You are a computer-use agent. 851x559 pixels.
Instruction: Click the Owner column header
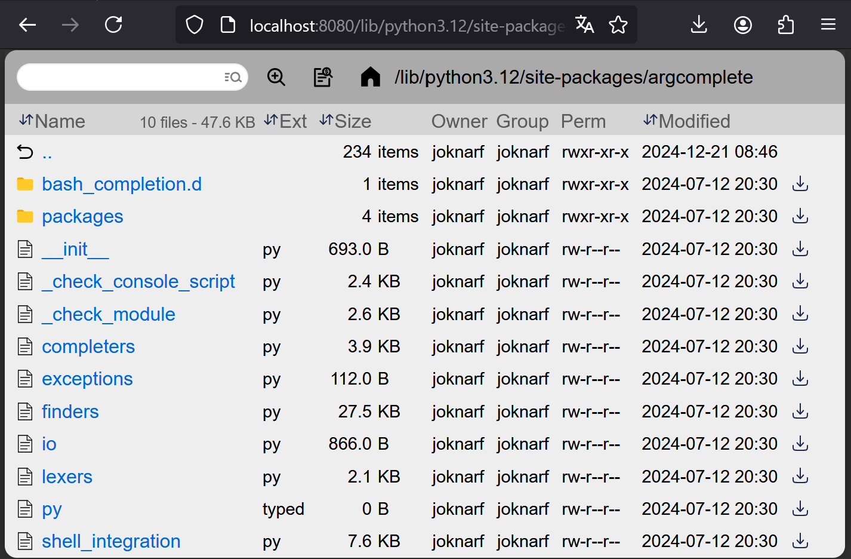pyautogui.click(x=460, y=121)
